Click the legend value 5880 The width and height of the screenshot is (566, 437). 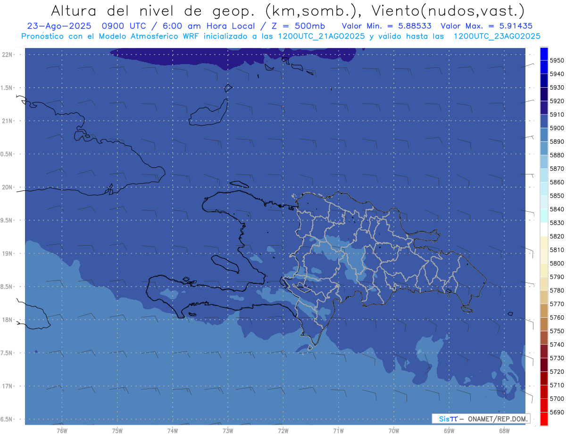pos(557,155)
